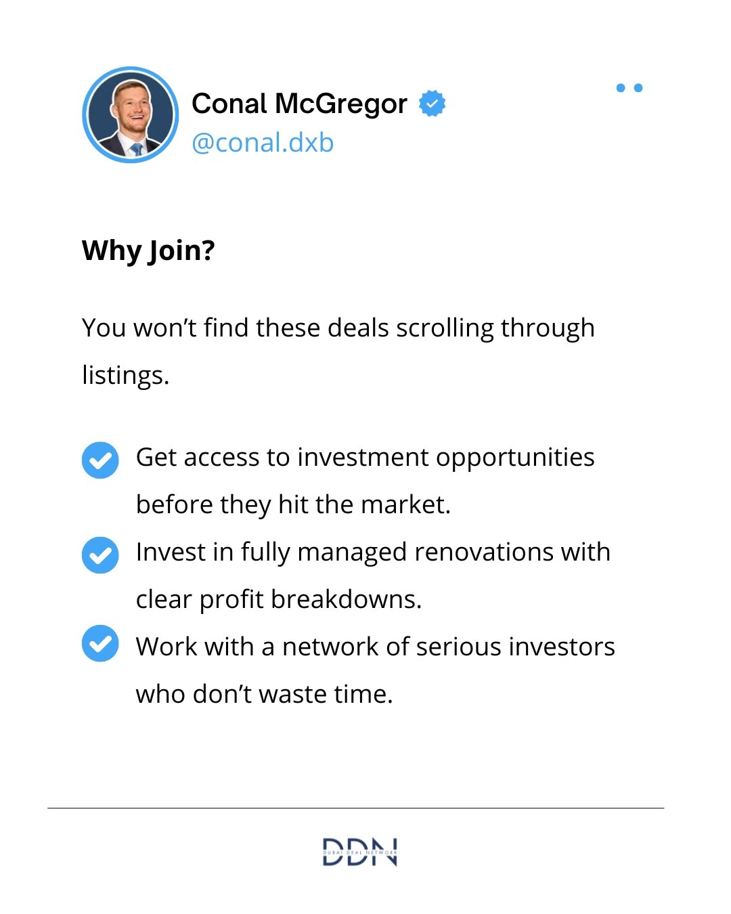Click the checkmark beside investment opportunities
The image size is (731, 914).
pos(100,460)
